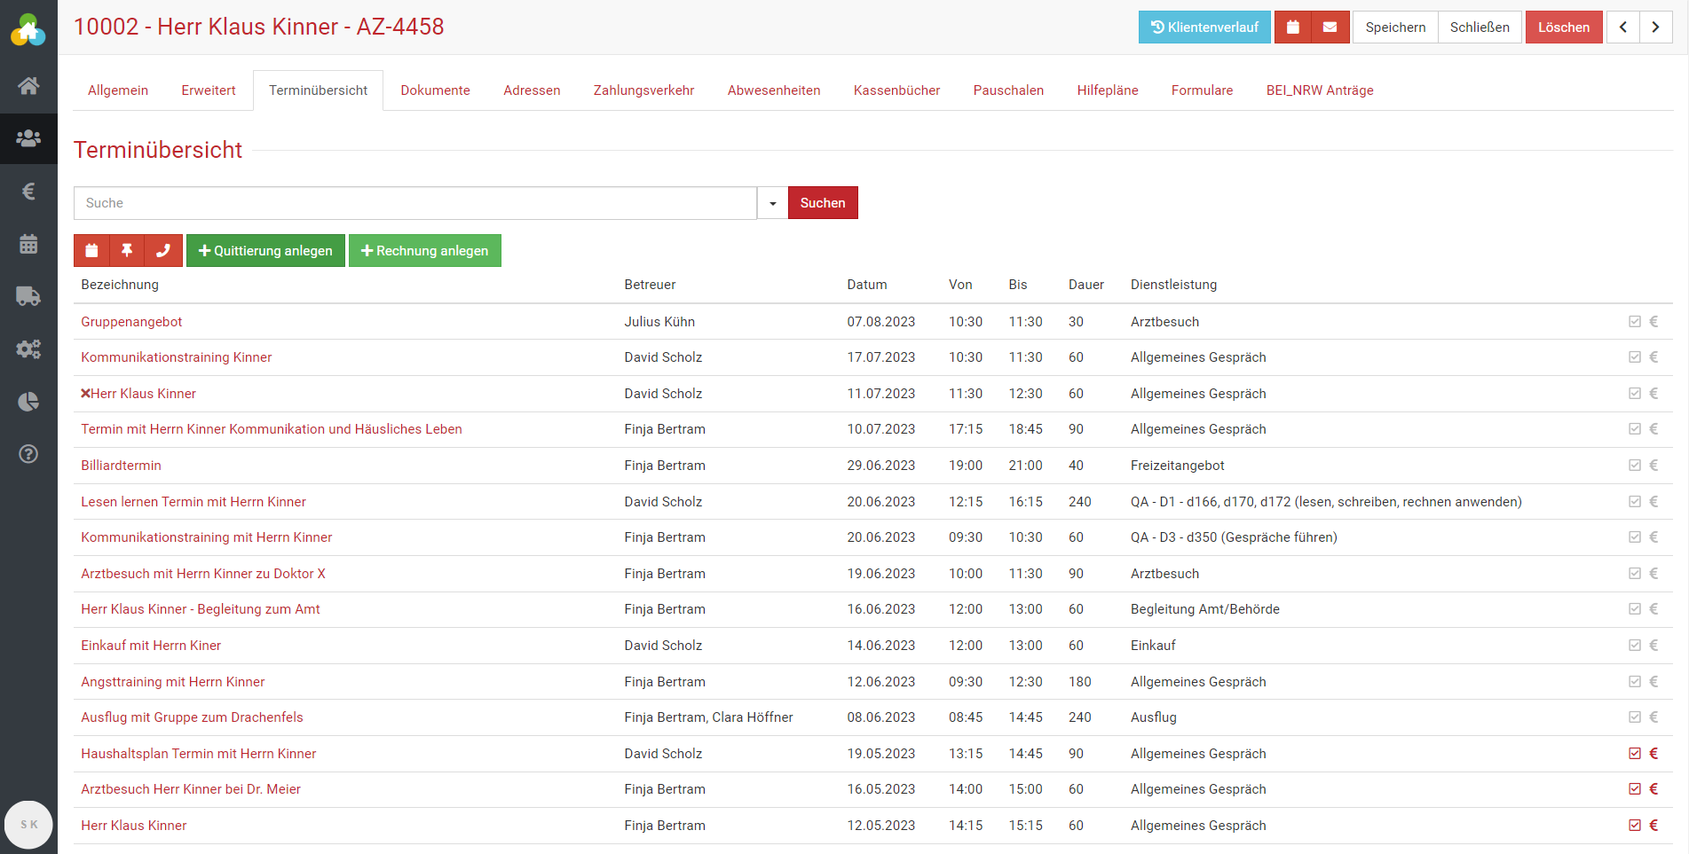Go to next client with right chevron

tap(1655, 27)
